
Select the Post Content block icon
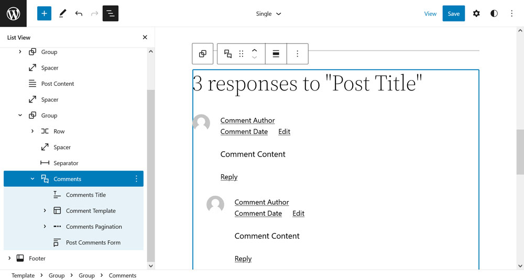(x=32, y=83)
